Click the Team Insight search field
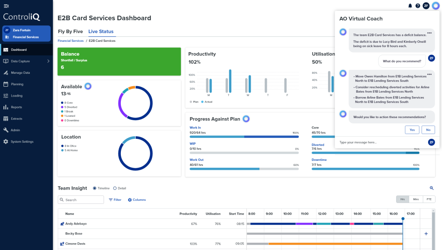Image resolution: width=442 pixels, height=250 pixels. tap(81, 200)
